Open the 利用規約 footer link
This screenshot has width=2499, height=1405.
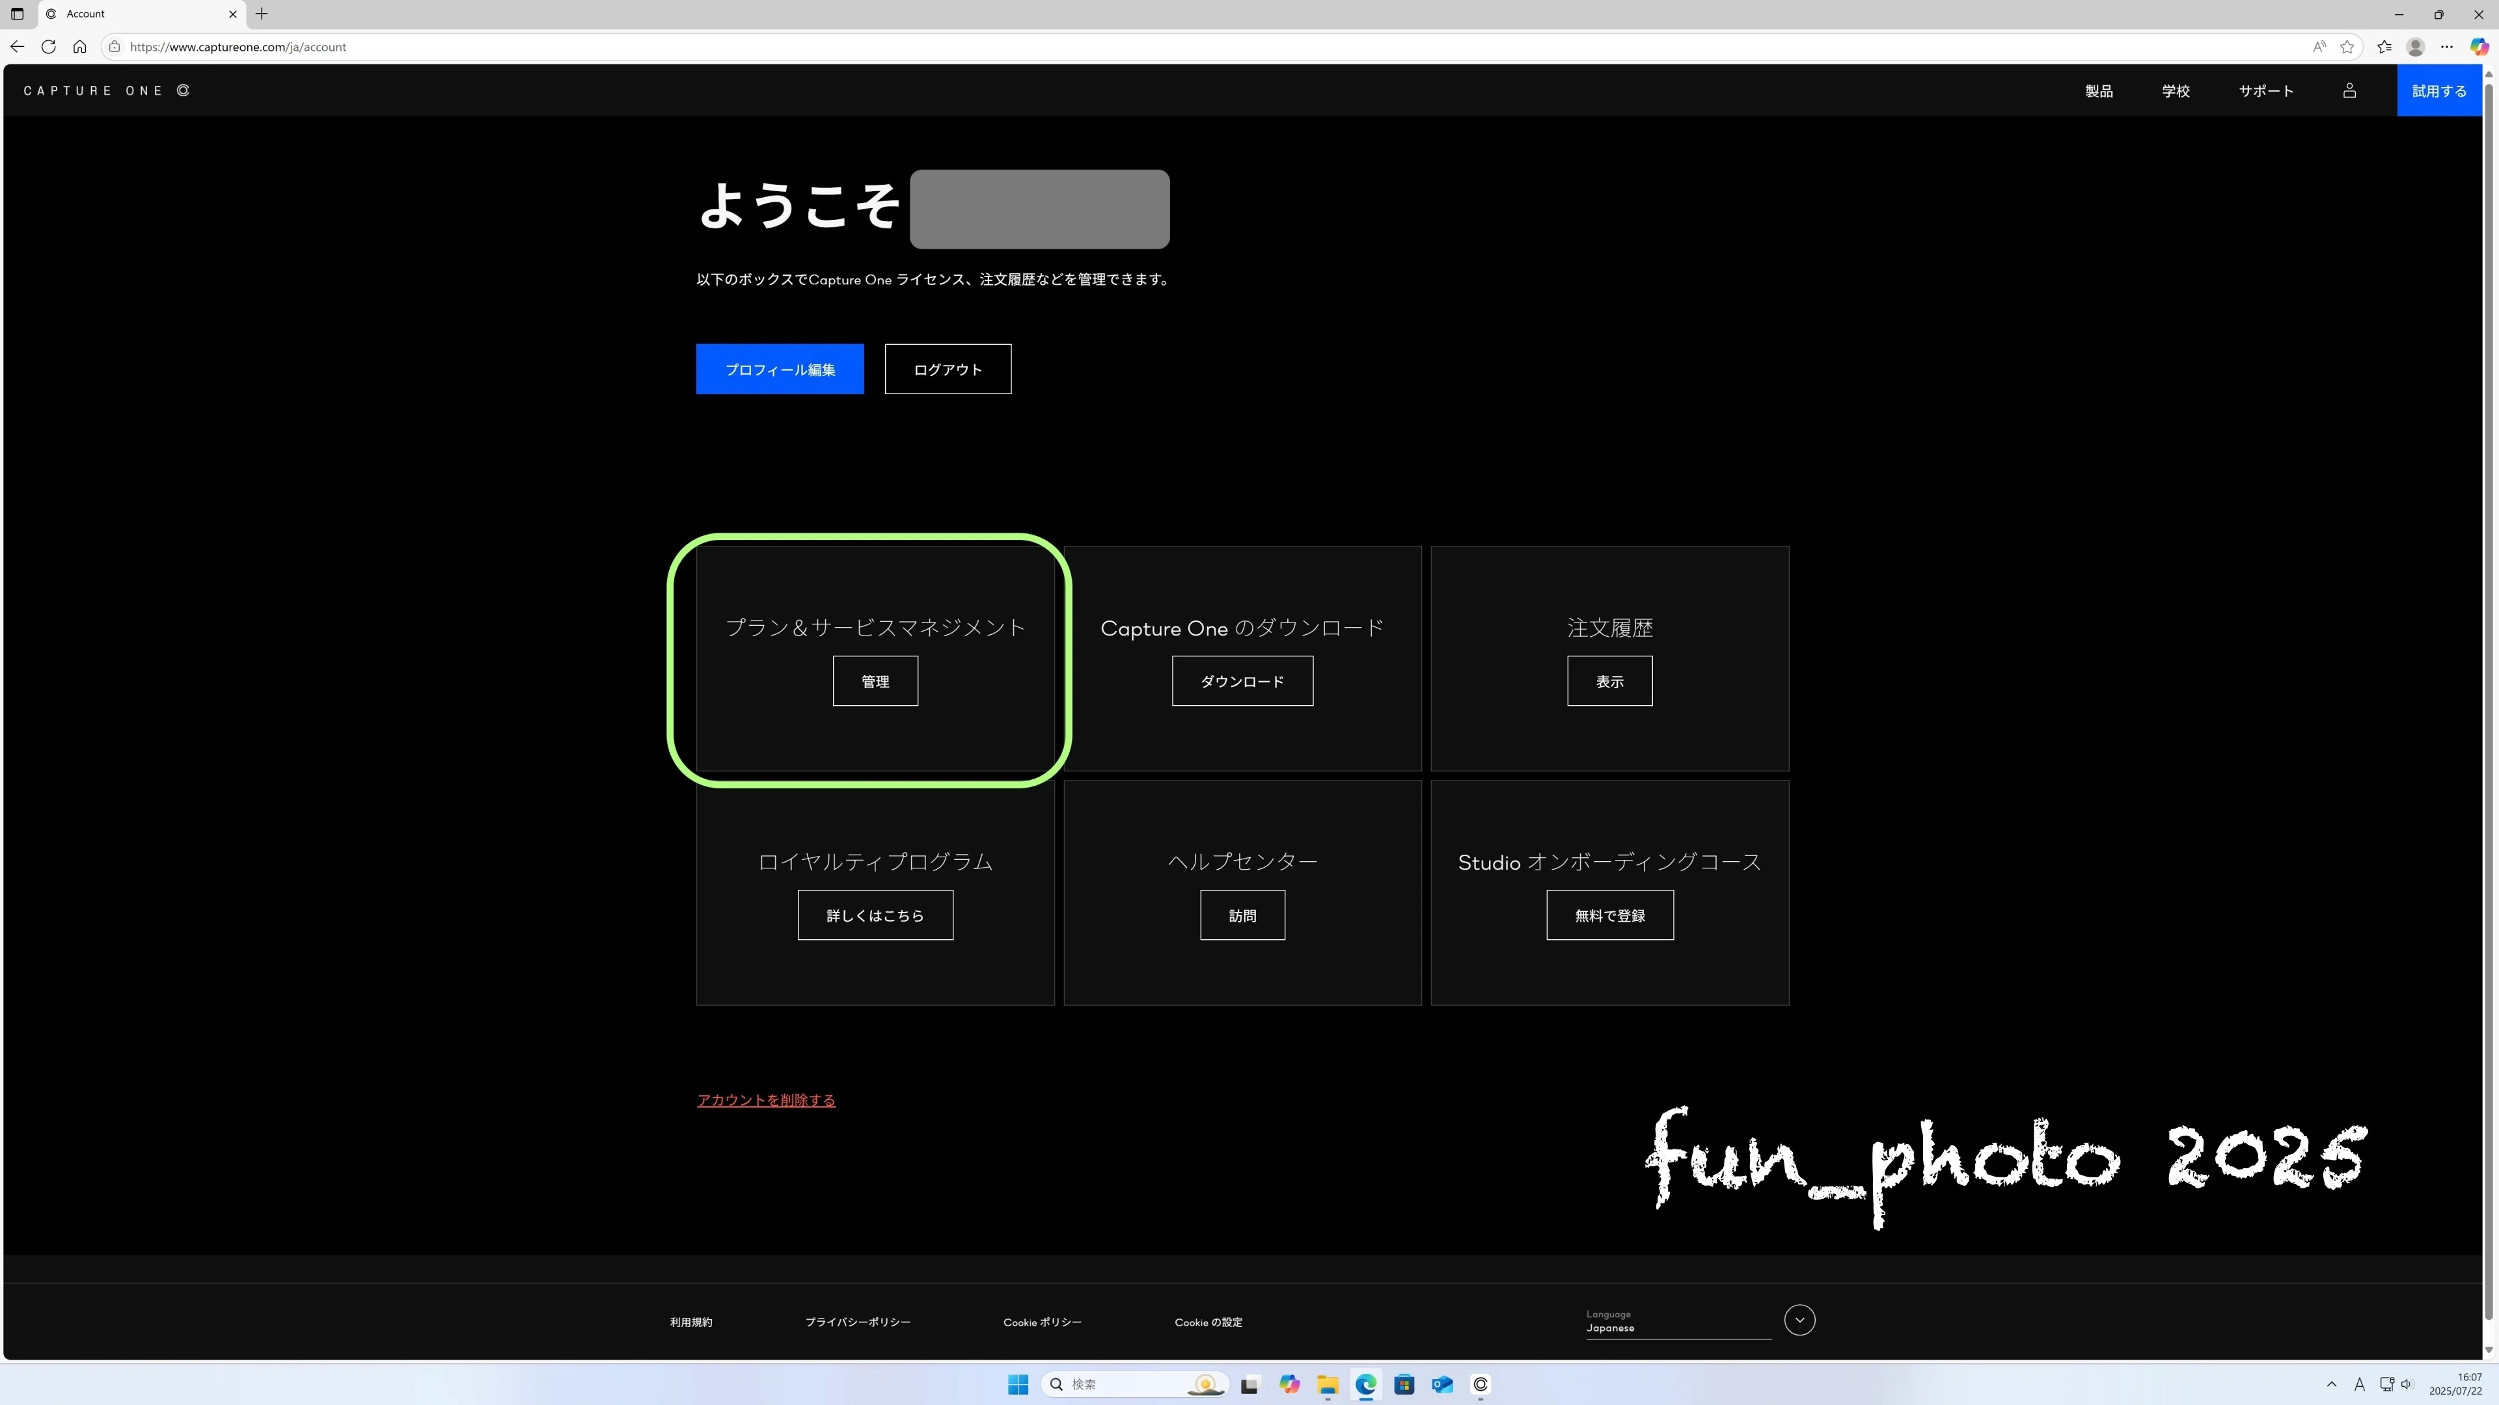(690, 1322)
